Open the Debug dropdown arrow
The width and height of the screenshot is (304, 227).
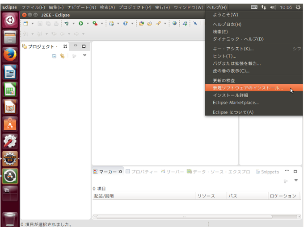click(x=73, y=24)
